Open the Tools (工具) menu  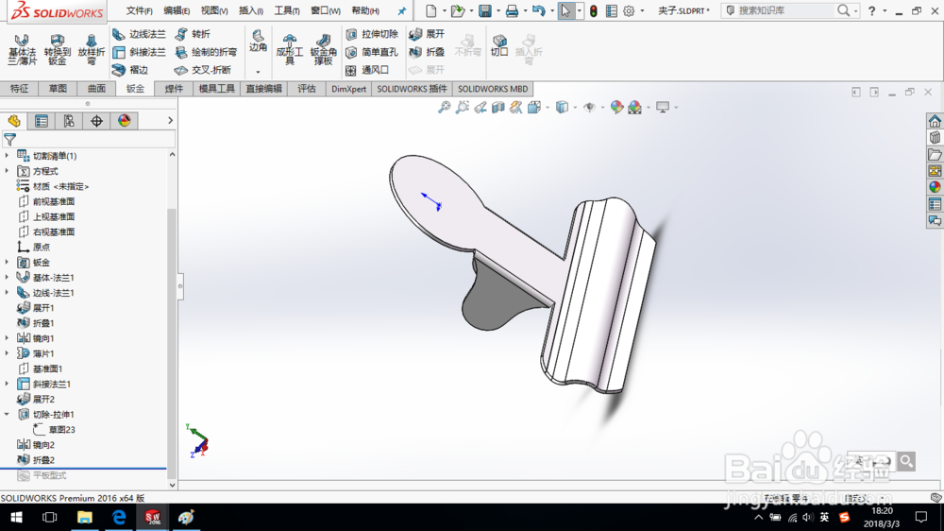tap(287, 10)
